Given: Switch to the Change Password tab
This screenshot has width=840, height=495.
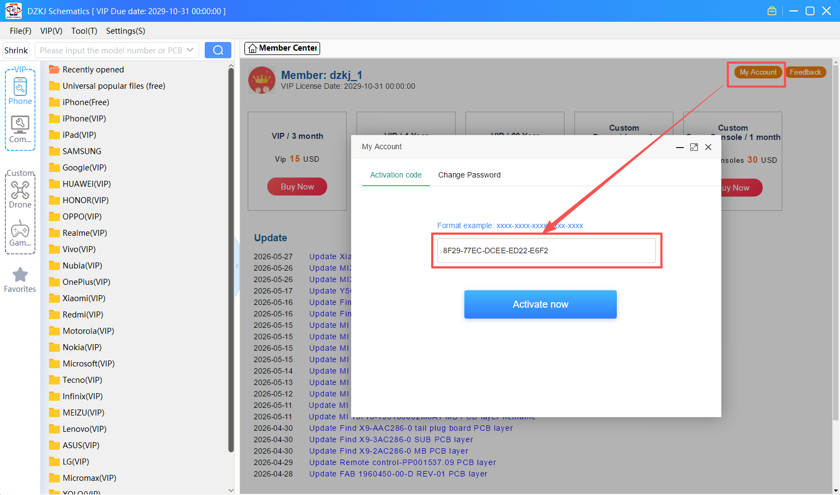Looking at the screenshot, I should coord(469,175).
